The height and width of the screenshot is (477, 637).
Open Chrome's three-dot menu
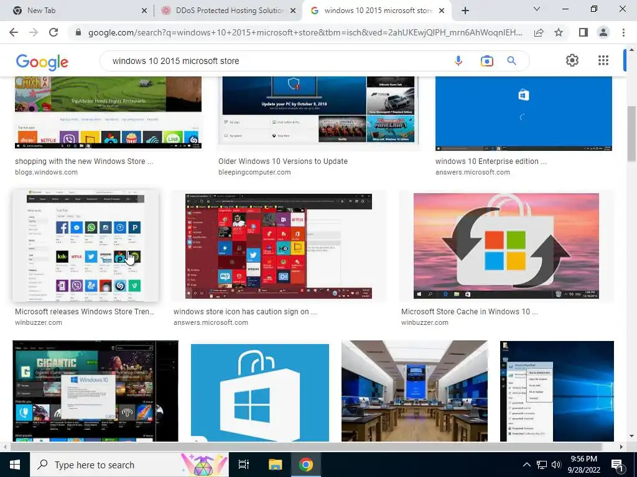click(623, 32)
